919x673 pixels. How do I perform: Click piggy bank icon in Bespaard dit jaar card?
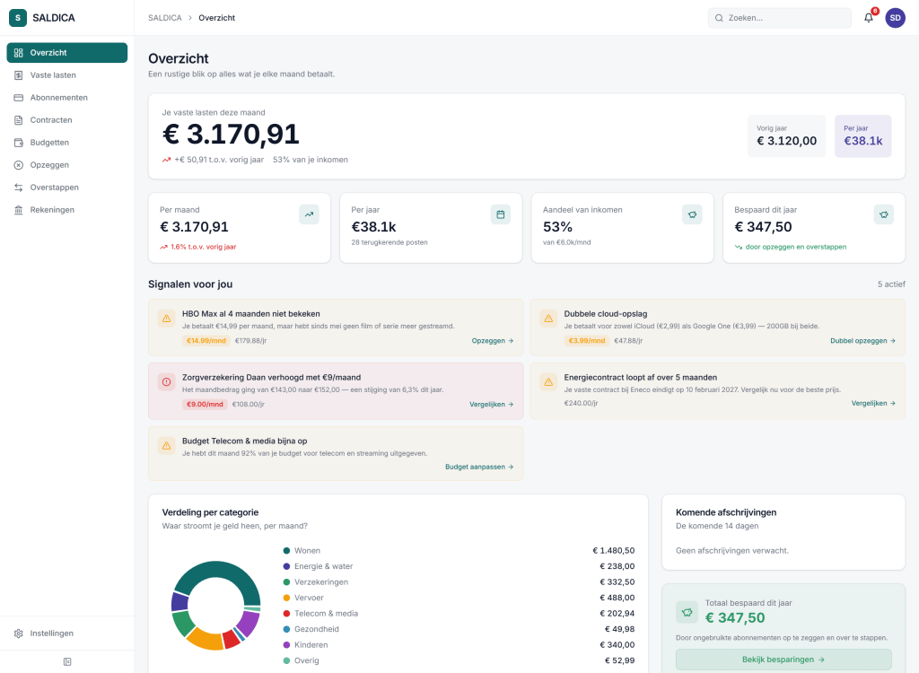(x=884, y=214)
